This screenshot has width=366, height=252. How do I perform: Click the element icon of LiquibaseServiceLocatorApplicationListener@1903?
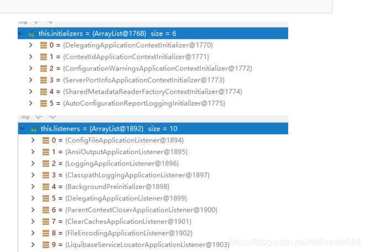point(46,245)
